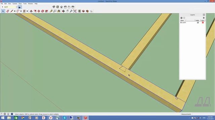Viewport: 215px width, 120px height.
Task: Open the Camera menu
Action: click(15, 4)
